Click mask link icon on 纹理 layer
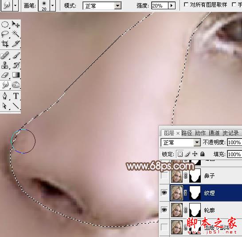The width and height of the screenshot is (242, 237). click(x=186, y=193)
